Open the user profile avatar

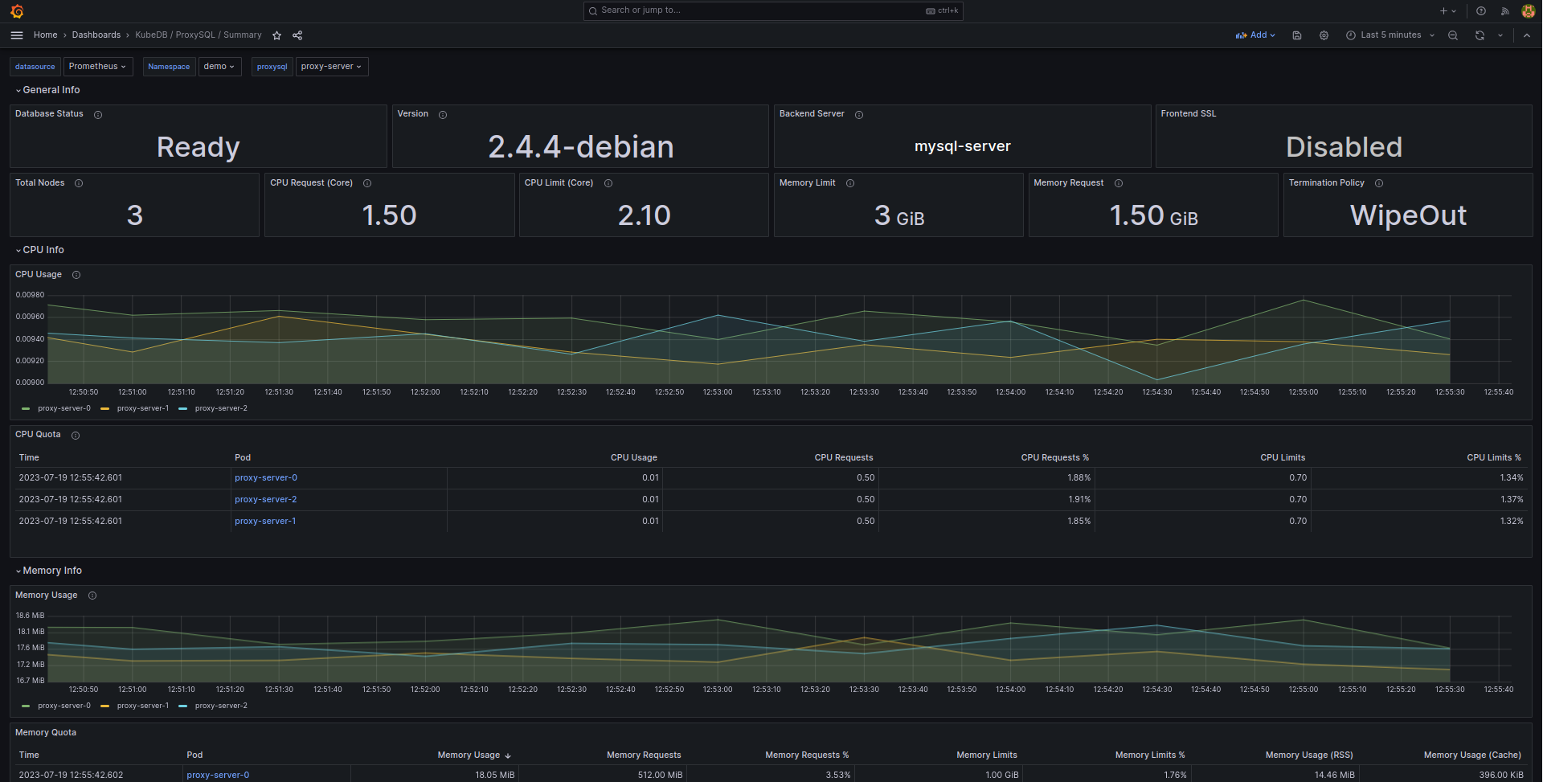(1528, 10)
